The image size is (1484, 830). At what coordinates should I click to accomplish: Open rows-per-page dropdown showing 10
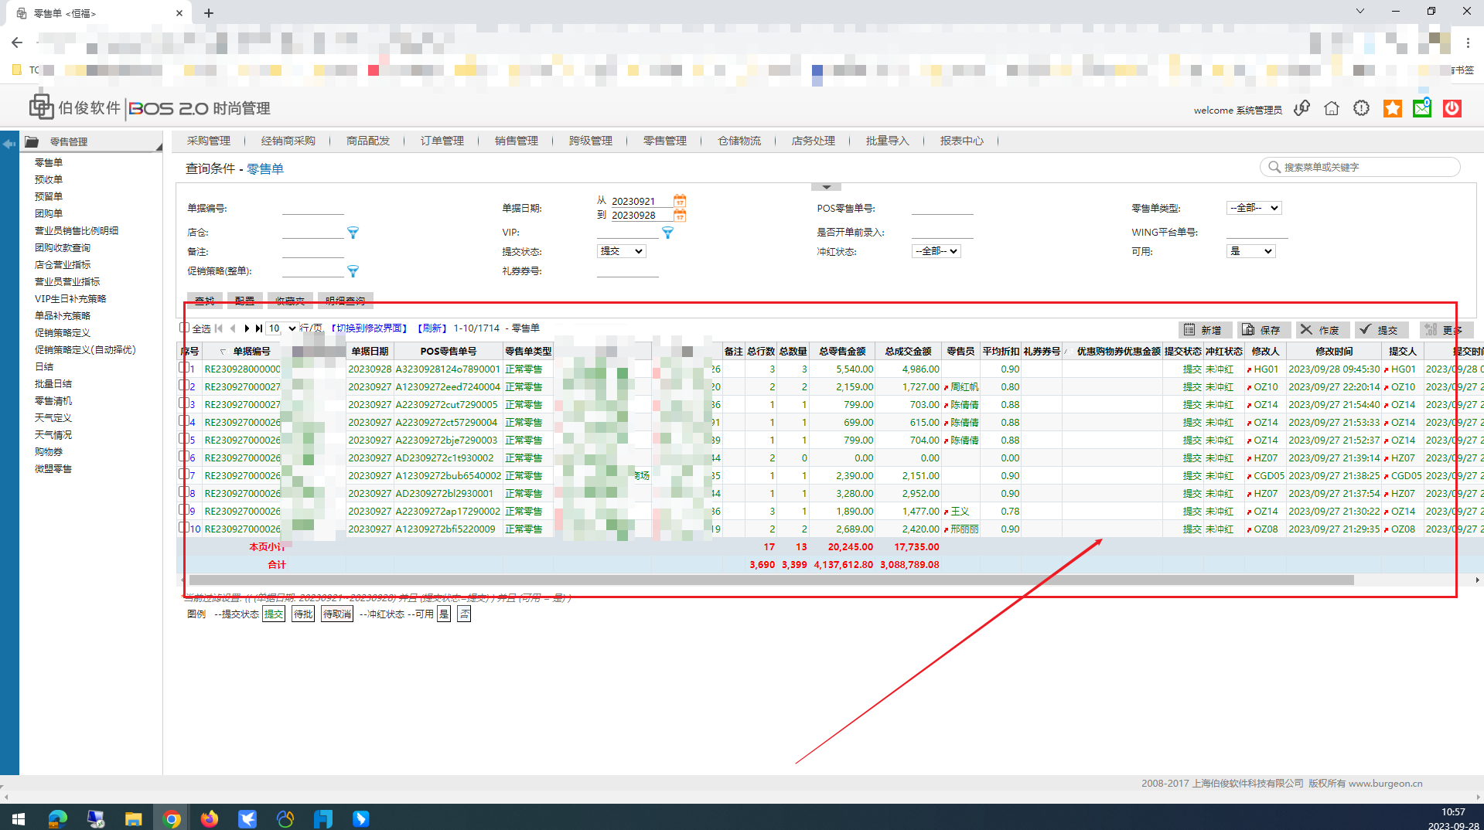pos(281,328)
